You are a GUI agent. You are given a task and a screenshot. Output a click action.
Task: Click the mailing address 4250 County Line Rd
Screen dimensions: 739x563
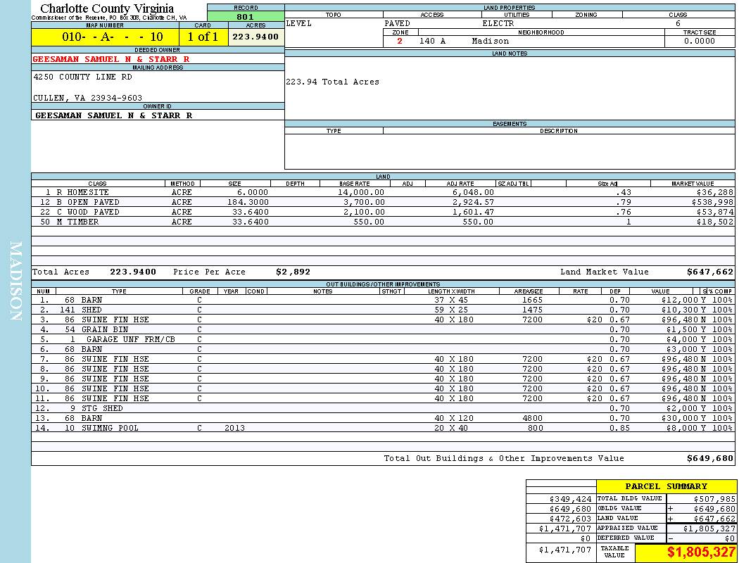pos(82,77)
